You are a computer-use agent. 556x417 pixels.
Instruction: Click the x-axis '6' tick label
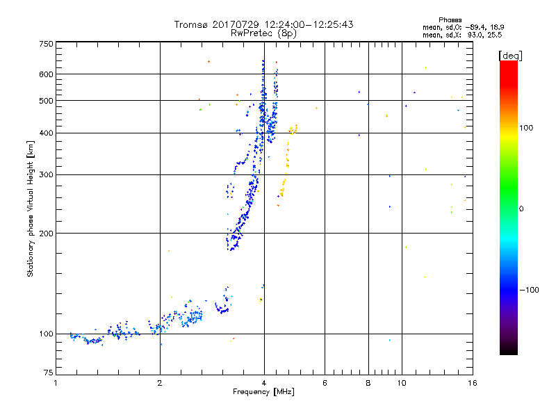[x=325, y=383]
